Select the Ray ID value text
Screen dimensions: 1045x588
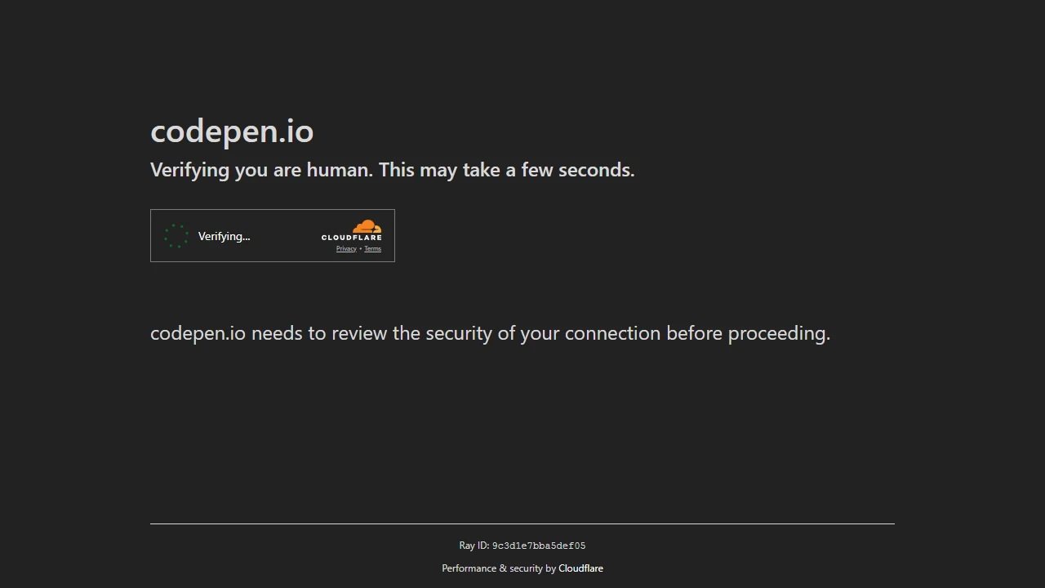pyautogui.click(x=539, y=545)
